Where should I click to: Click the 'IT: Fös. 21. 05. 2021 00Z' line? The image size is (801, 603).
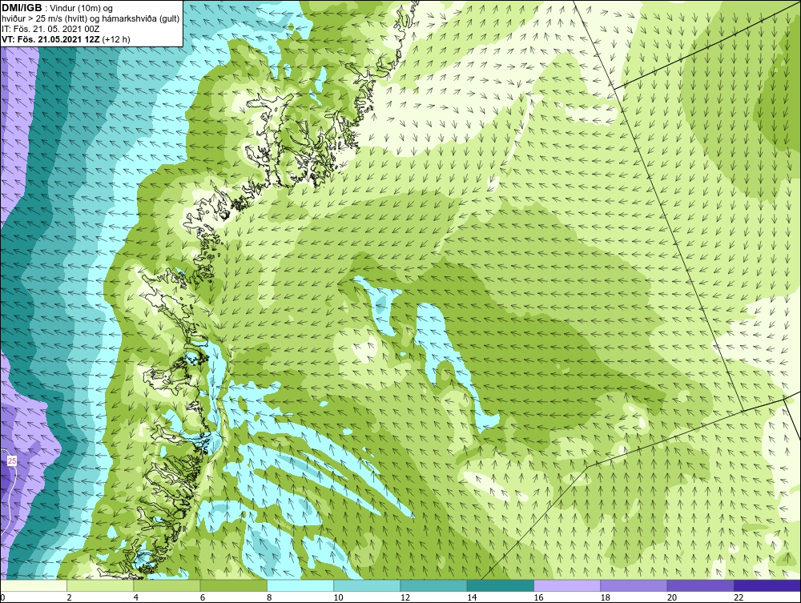(x=50, y=29)
